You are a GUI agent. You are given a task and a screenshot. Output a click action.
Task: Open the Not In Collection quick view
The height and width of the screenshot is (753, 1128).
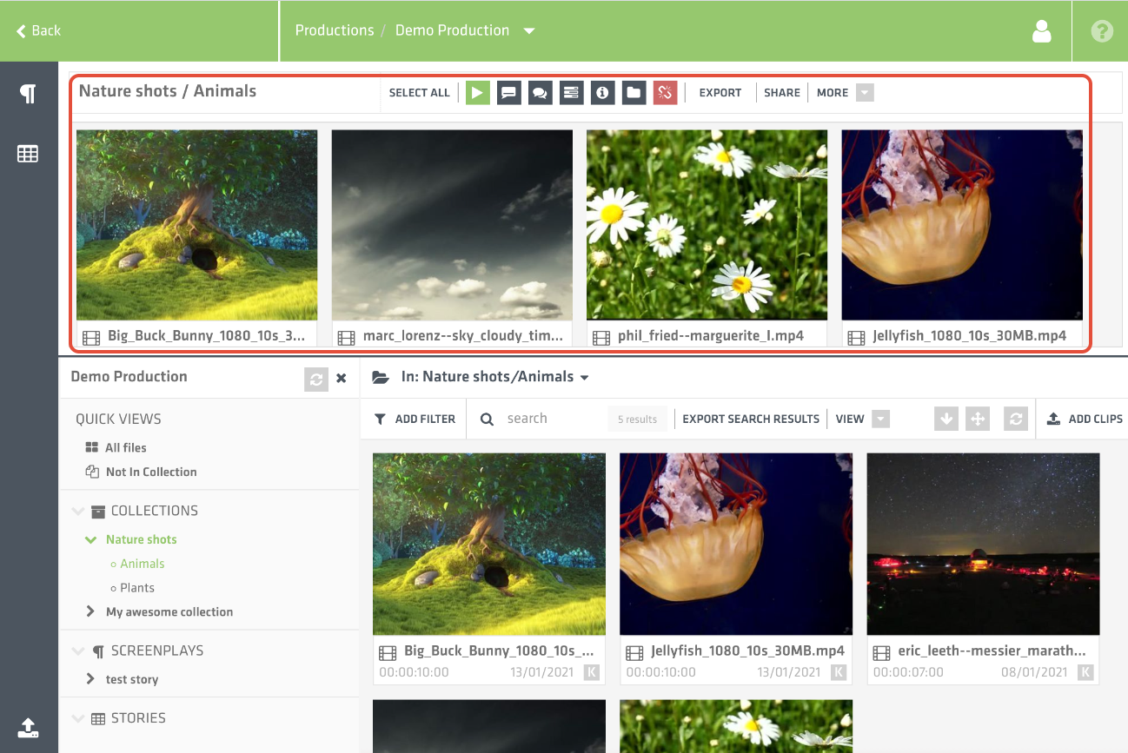pyautogui.click(x=151, y=472)
